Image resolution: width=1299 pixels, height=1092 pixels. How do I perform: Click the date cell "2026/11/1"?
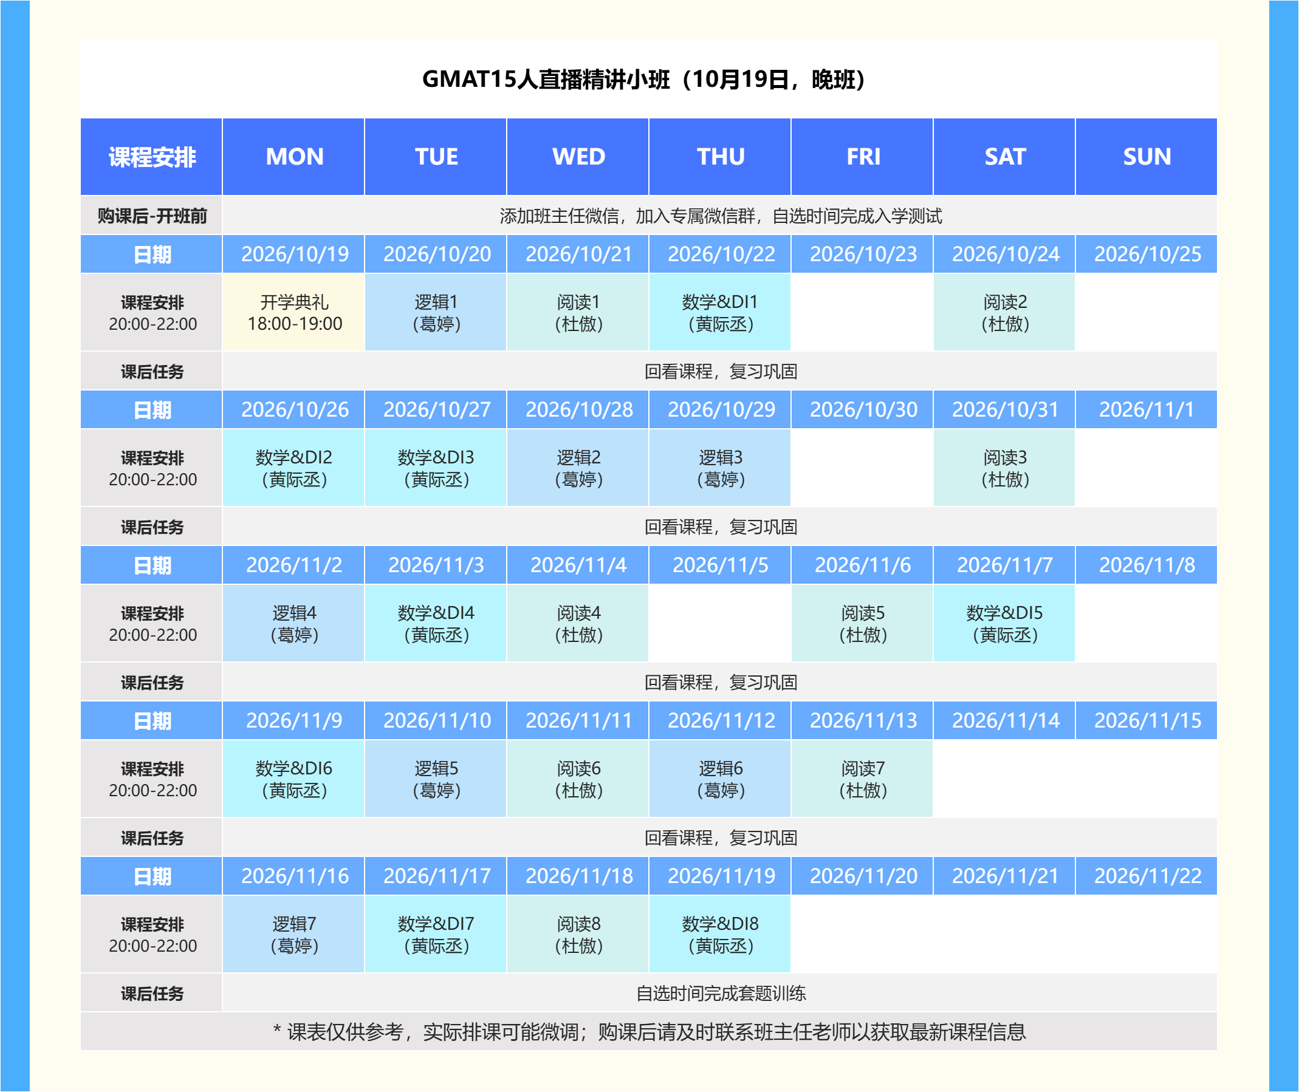coord(1146,409)
